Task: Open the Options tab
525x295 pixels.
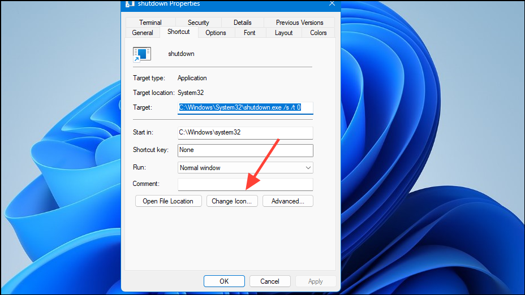Action: pyautogui.click(x=216, y=33)
